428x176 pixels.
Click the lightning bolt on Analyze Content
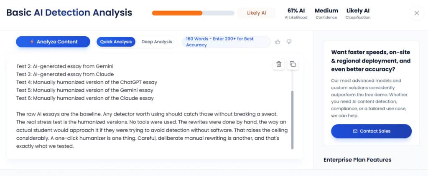[32, 42]
